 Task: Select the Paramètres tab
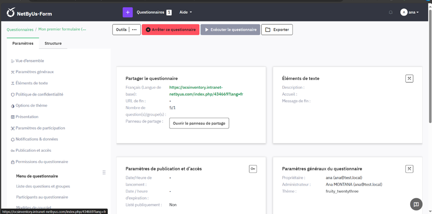pos(22,43)
